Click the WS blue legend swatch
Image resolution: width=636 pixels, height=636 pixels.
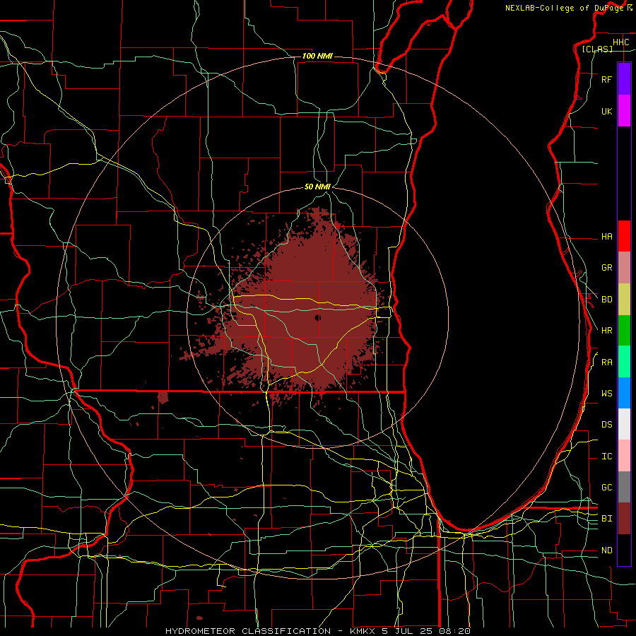[624, 393]
